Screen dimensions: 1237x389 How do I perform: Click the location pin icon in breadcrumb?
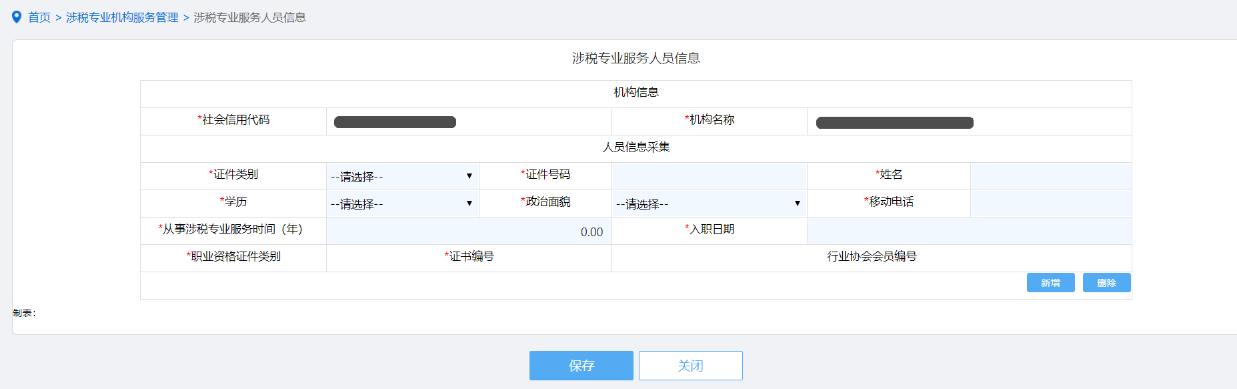[17, 17]
